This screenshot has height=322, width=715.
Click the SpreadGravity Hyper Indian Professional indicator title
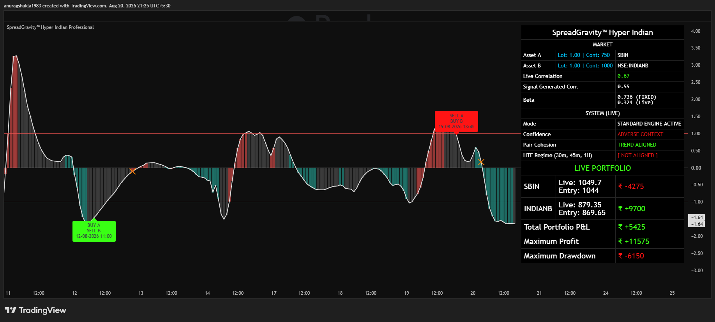50,27
